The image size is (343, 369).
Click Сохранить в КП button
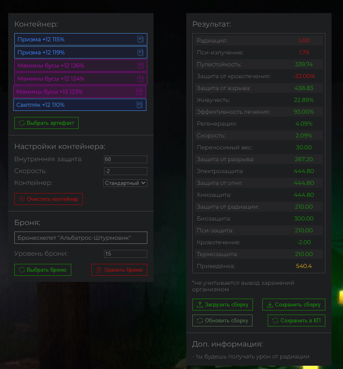(297, 320)
